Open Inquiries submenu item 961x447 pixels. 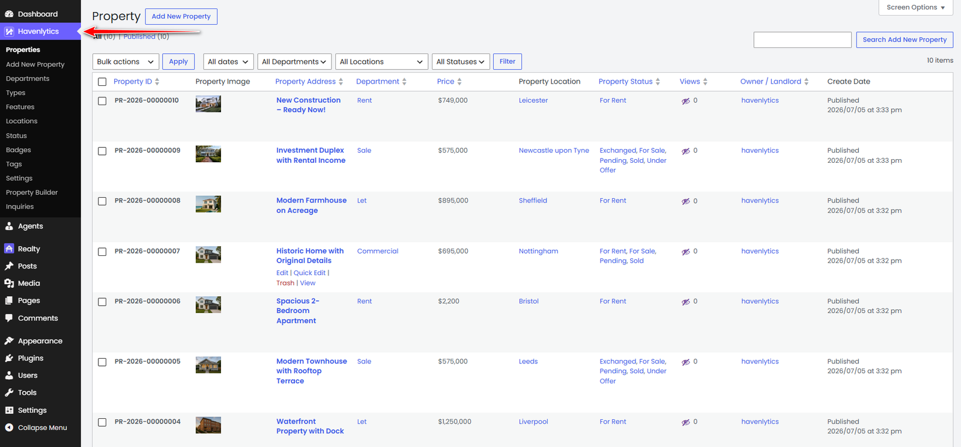20,207
